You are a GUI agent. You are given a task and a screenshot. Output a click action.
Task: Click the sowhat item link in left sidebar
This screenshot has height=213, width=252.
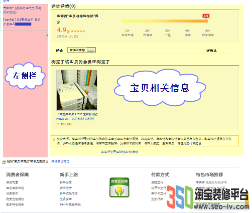coord(22,22)
